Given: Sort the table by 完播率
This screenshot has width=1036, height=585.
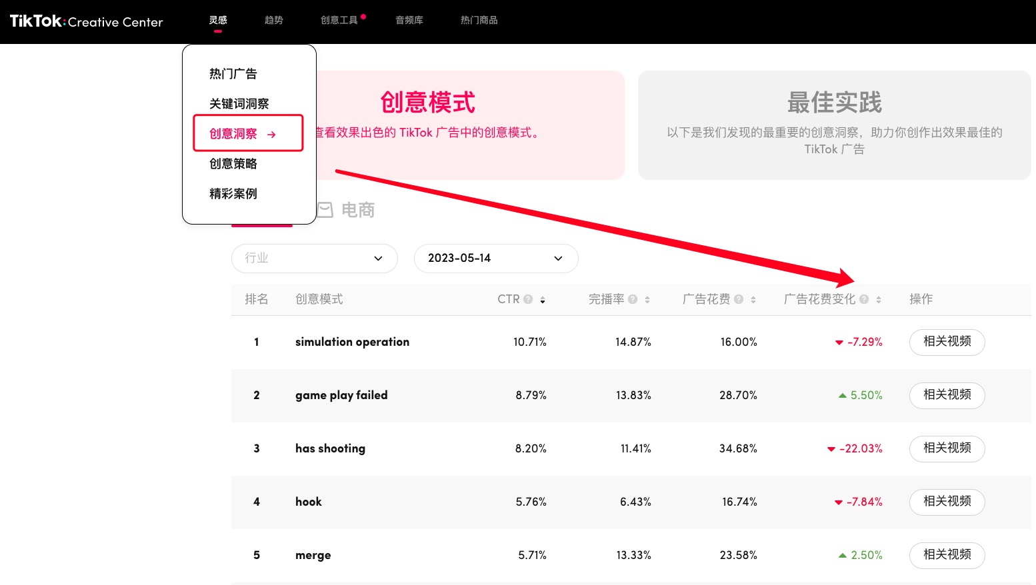Looking at the screenshot, I should click(x=647, y=300).
